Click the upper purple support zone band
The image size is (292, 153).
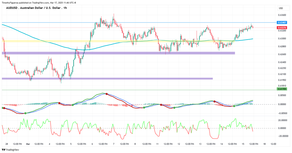pos(118,53)
